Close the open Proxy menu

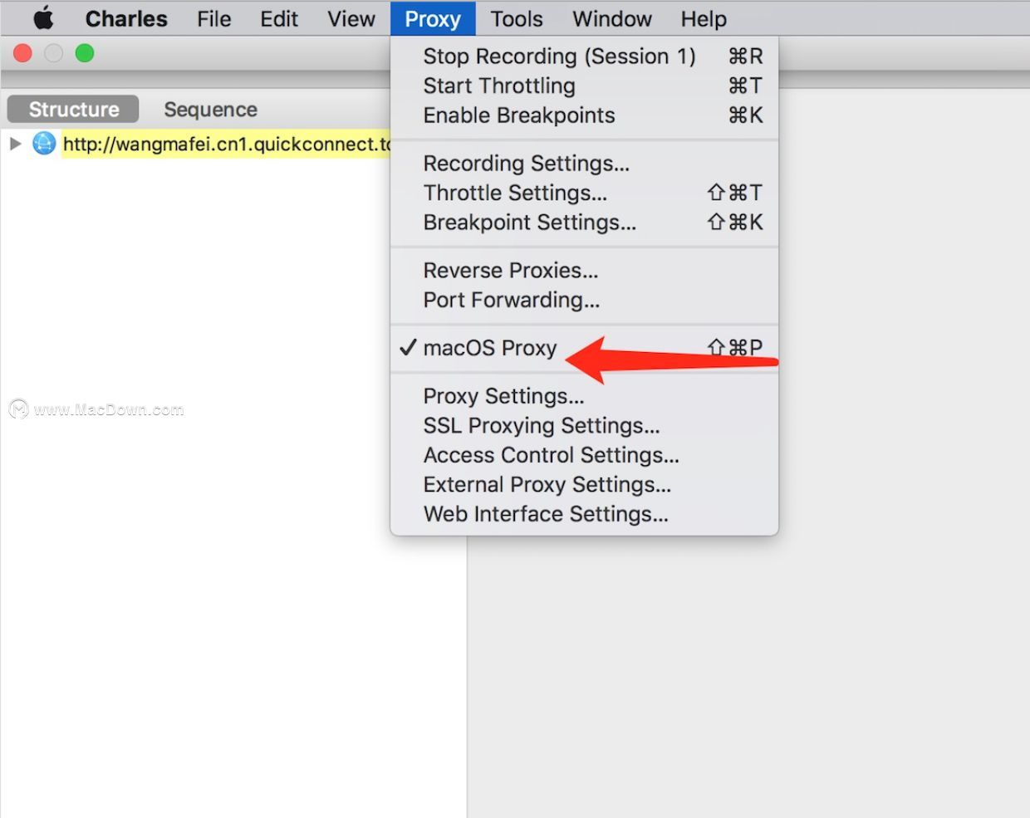433,18
